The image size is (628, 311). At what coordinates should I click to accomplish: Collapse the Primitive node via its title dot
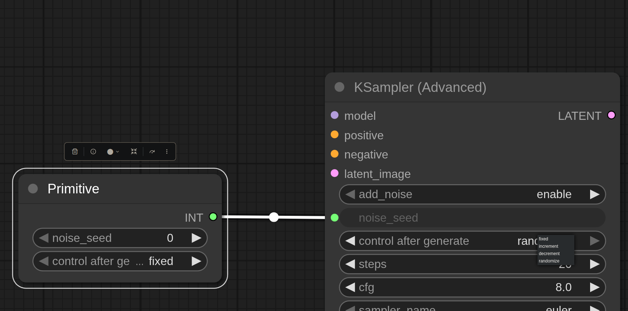(33, 189)
